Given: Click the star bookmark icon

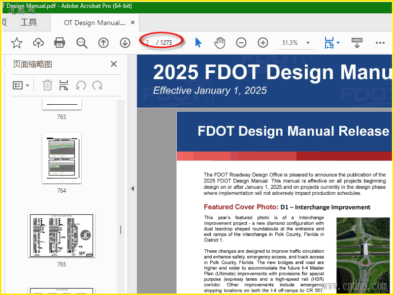Looking at the screenshot, I should pyautogui.click(x=17, y=43).
